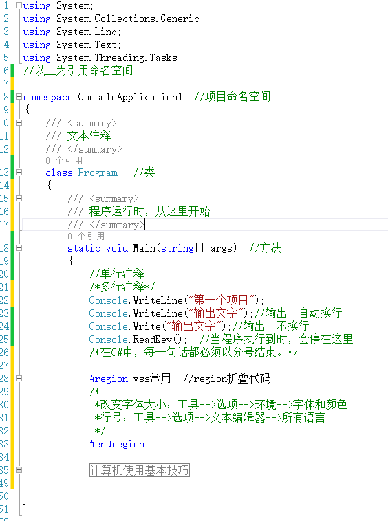
Task: Click line number 22 in the margin
Action: (x=4, y=300)
